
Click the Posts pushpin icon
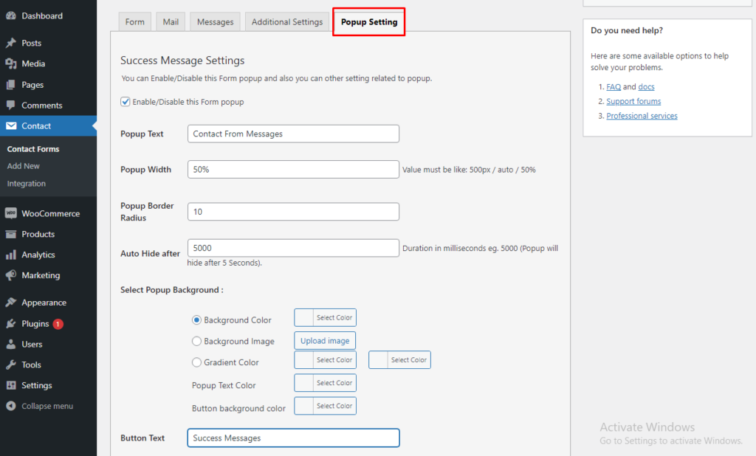pyautogui.click(x=10, y=43)
